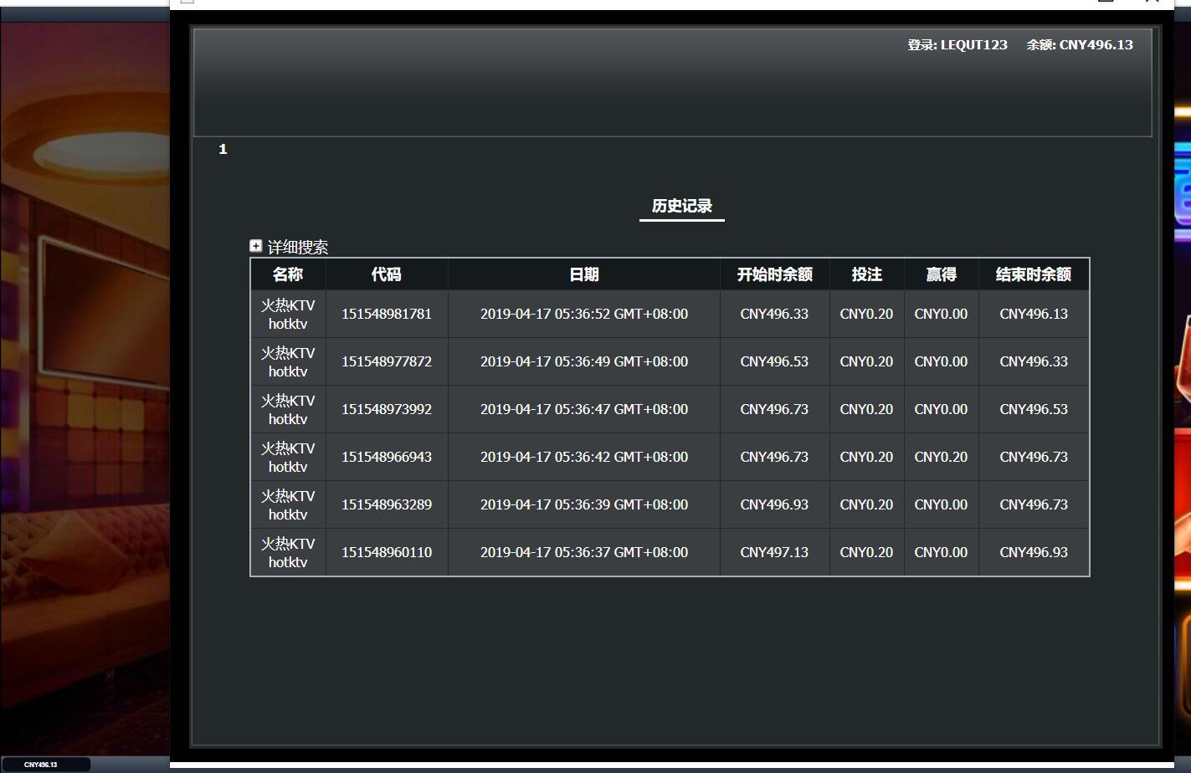Go to history page 1
The height and width of the screenshot is (773, 1191).
(223, 149)
